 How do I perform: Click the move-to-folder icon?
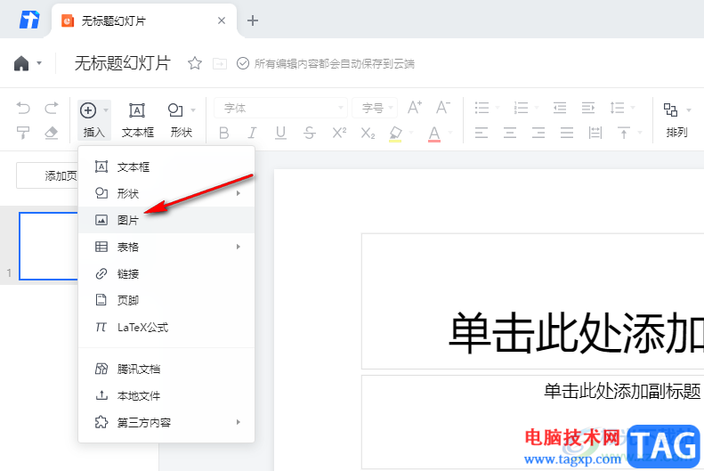pyautogui.click(x=219, y=64)
